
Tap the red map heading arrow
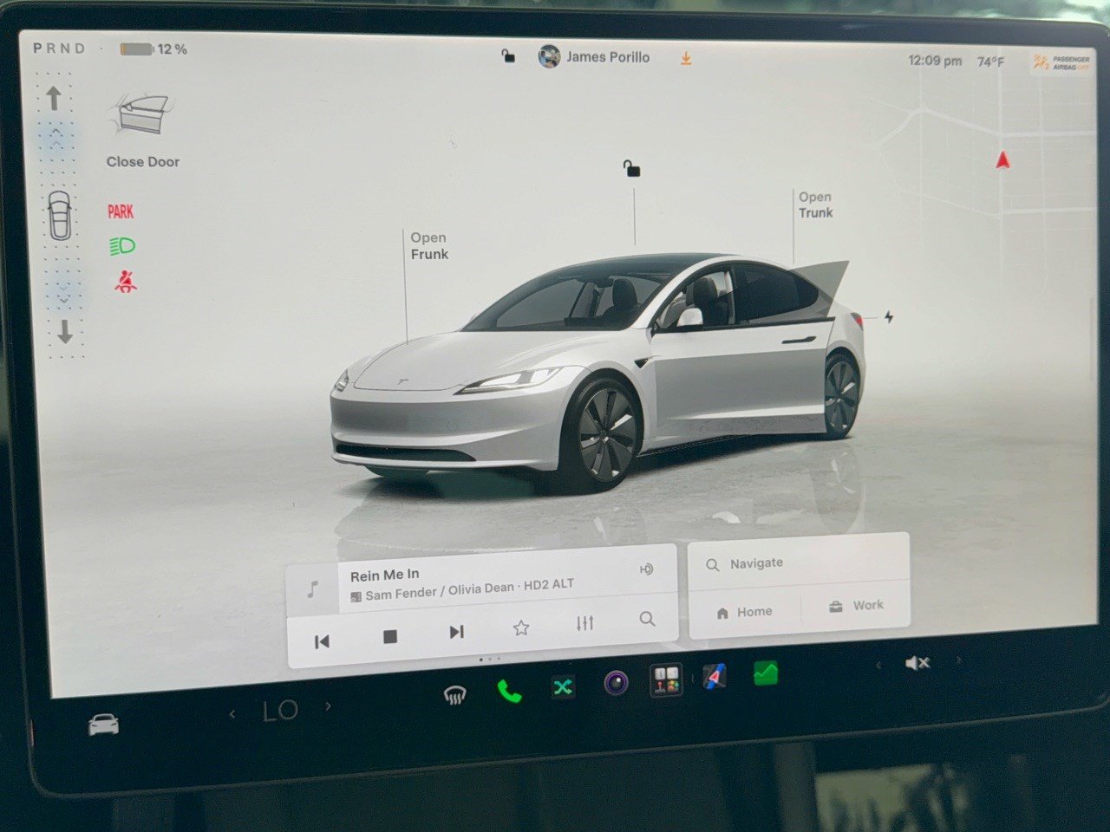click(1002, 160)
